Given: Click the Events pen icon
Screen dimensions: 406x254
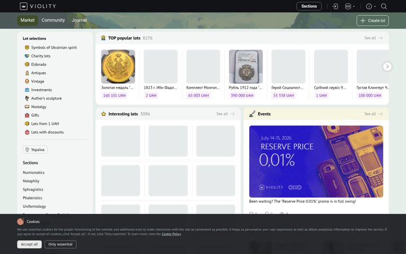Looking at the screenshot, I should (x=252, y=114).
